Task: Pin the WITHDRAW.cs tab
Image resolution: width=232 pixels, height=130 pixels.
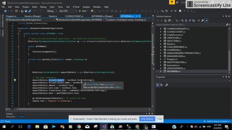Action: coord(136,16)
